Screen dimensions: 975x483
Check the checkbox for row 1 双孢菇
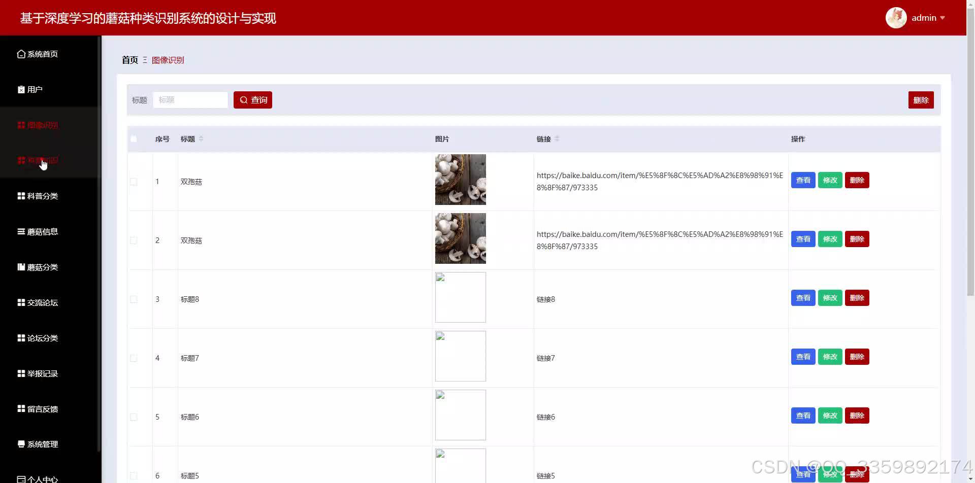tap(134, 182)
